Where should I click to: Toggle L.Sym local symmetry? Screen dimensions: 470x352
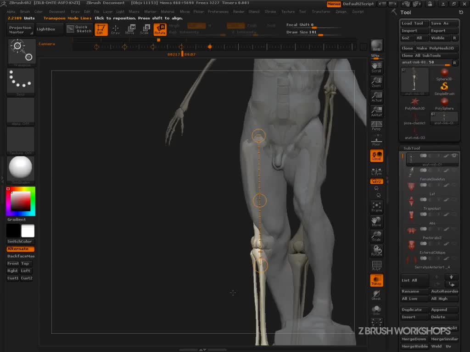click(x=376, y=171)
